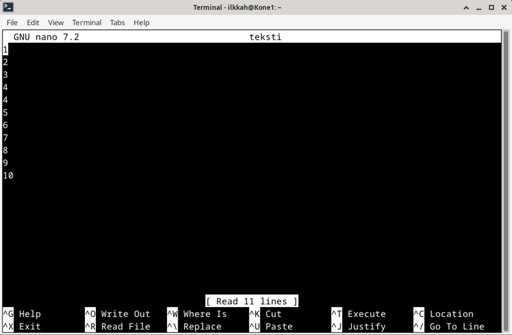
Task: Open the Edit menu
Action: [33, 22]
